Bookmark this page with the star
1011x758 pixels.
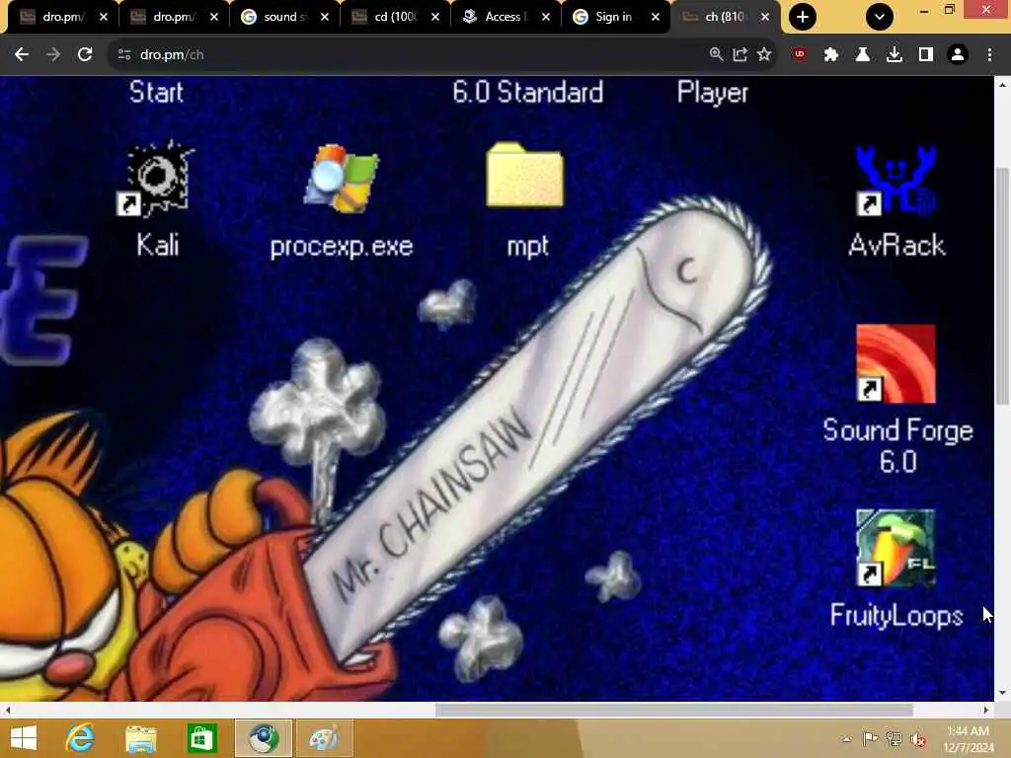[x=764, y=55]
